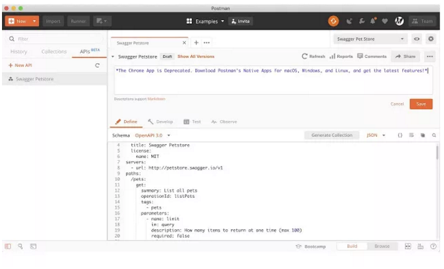This screenshot has width=444, height=269.
Task: Click into the API description text area
Action: pos(273,80)
